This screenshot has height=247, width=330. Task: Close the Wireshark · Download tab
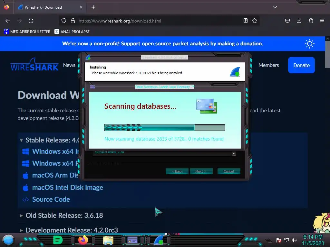[x=81, y=7]
